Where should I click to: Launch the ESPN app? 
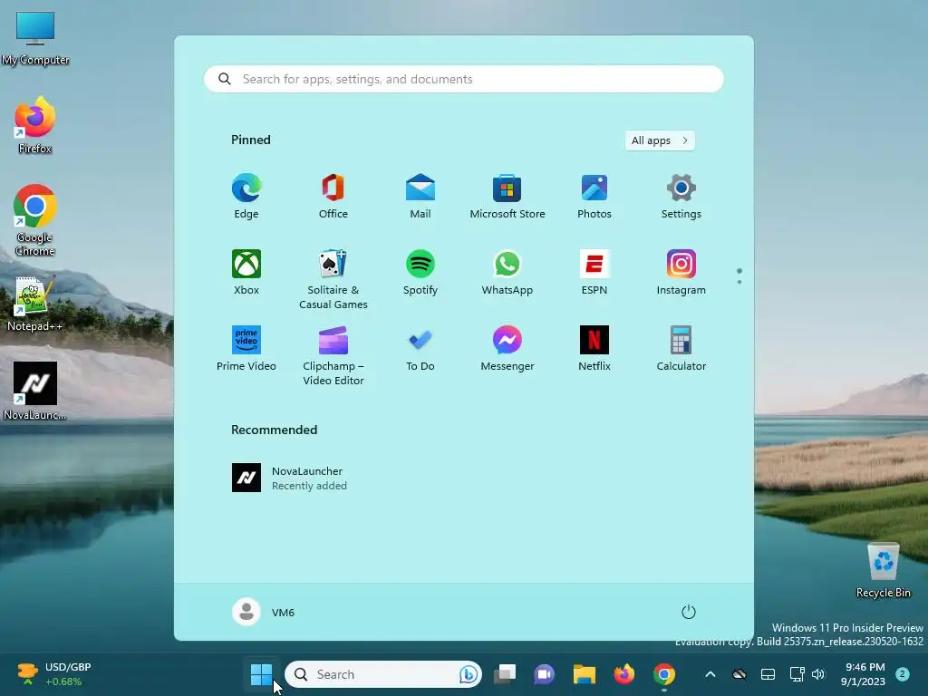point(594,273)
